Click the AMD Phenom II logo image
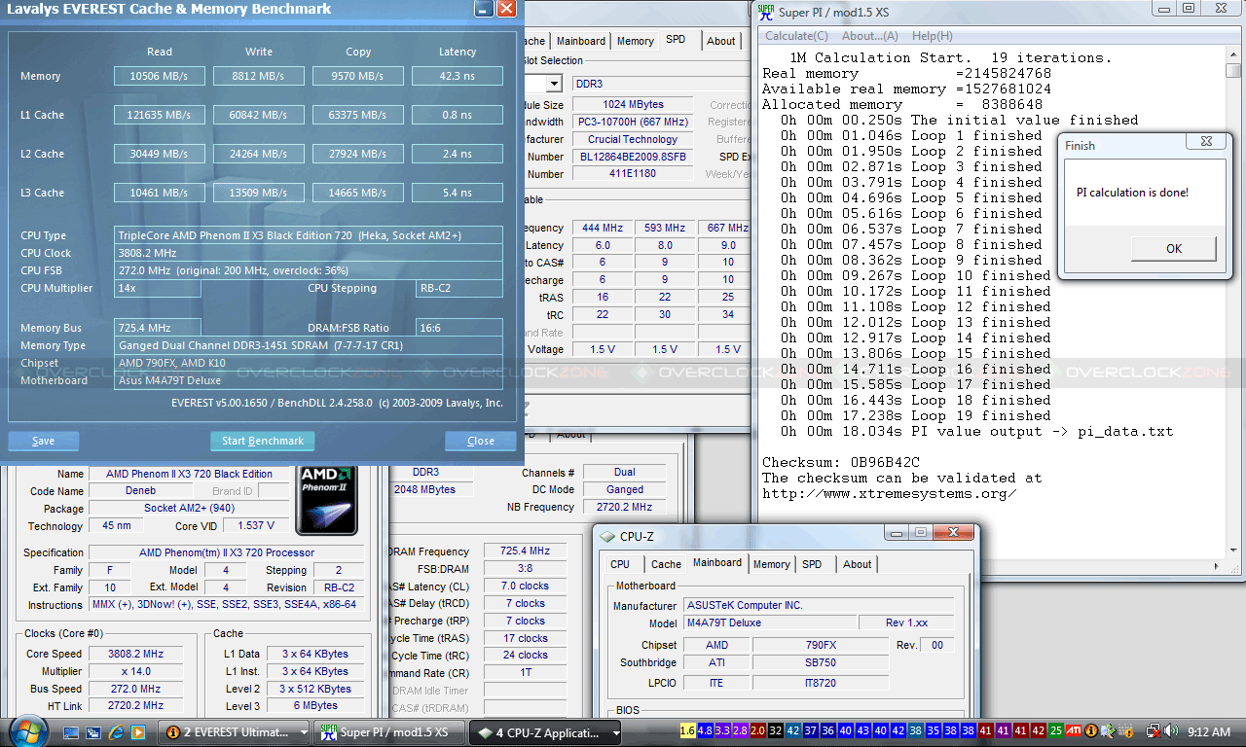The width and height of the screenshot is (1246, 747). coord(326,500)
